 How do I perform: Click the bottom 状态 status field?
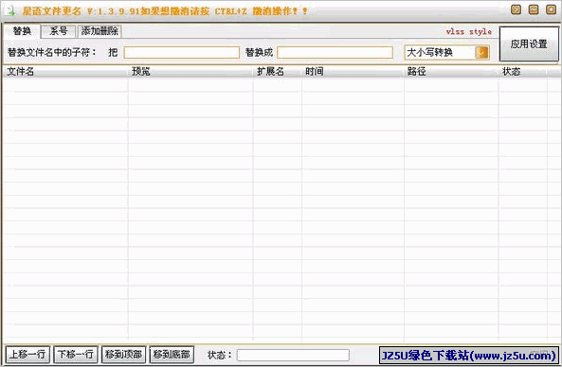293,356
